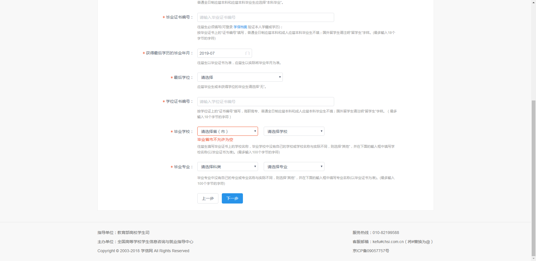Open the 最后学位 dropdown
Screen dimensions: 536x261
click(x=240, y=77)
